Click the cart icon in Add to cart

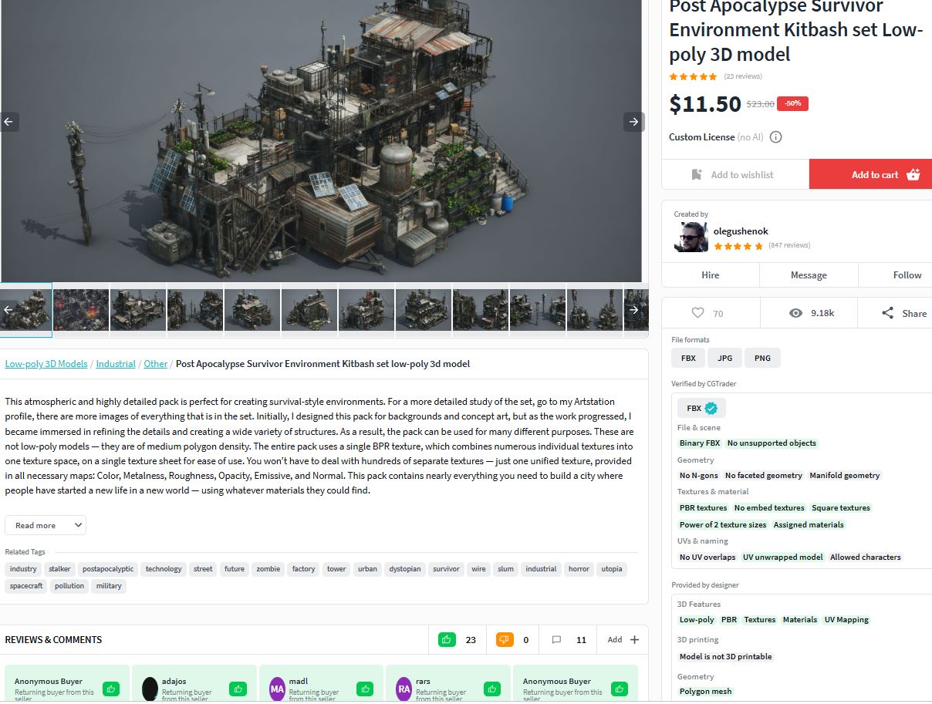[x=913, y=174]
